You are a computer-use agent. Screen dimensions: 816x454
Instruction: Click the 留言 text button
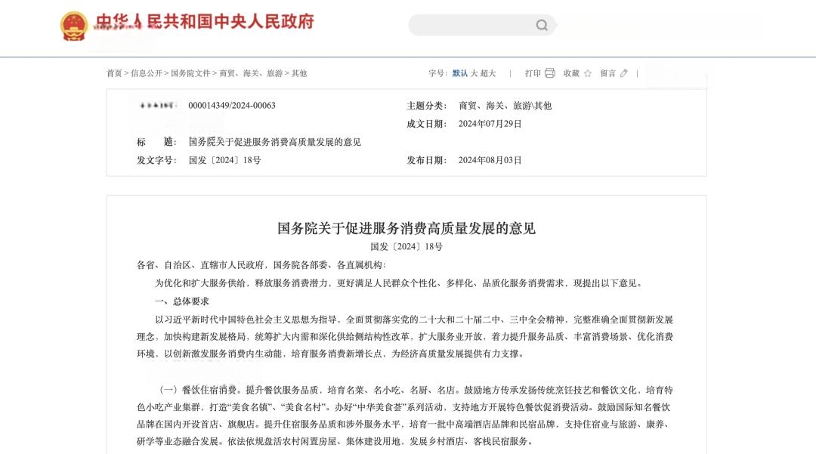607,73
